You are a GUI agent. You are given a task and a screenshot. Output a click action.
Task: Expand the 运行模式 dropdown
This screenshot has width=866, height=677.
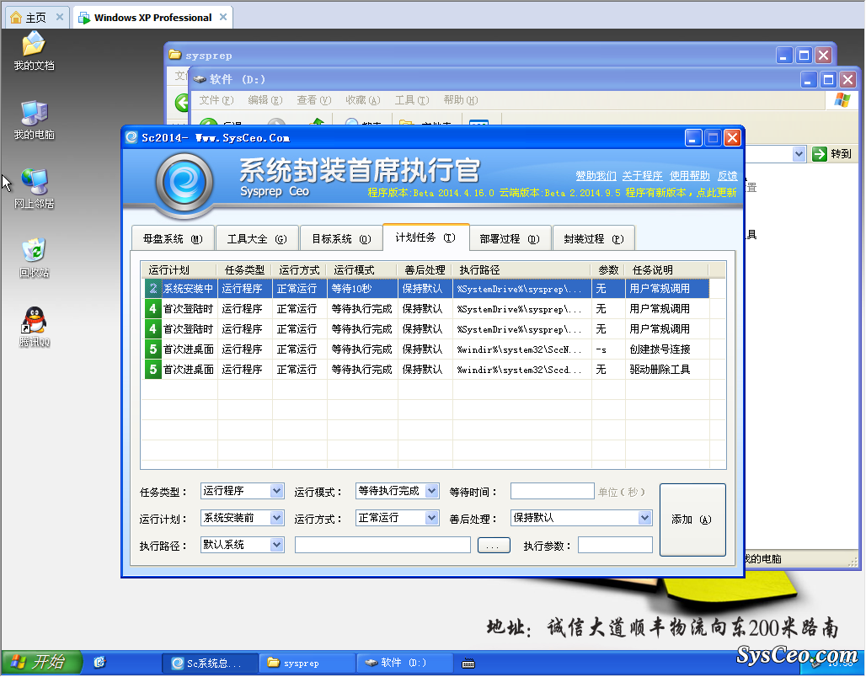click(432, 491)
